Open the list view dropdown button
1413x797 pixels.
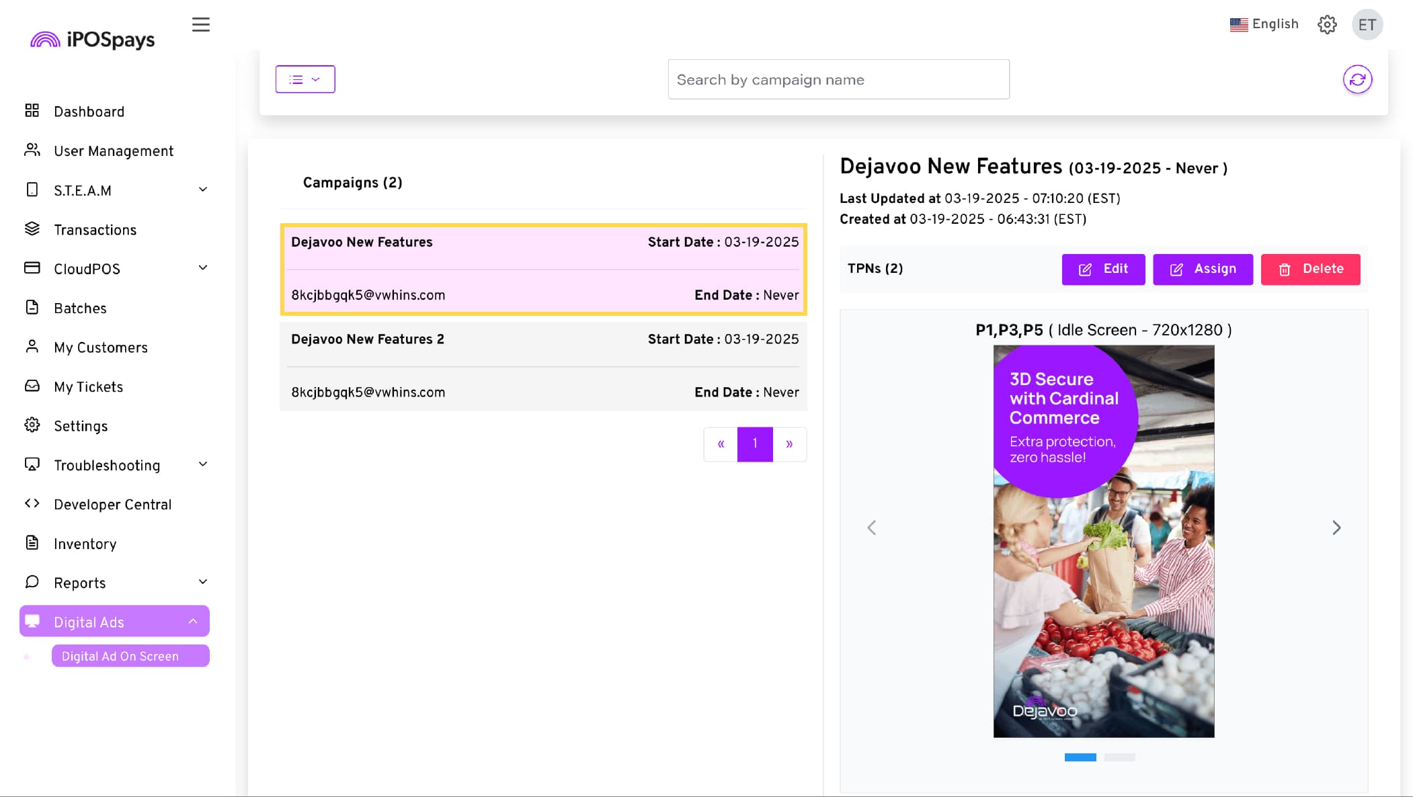click(305, 79)
